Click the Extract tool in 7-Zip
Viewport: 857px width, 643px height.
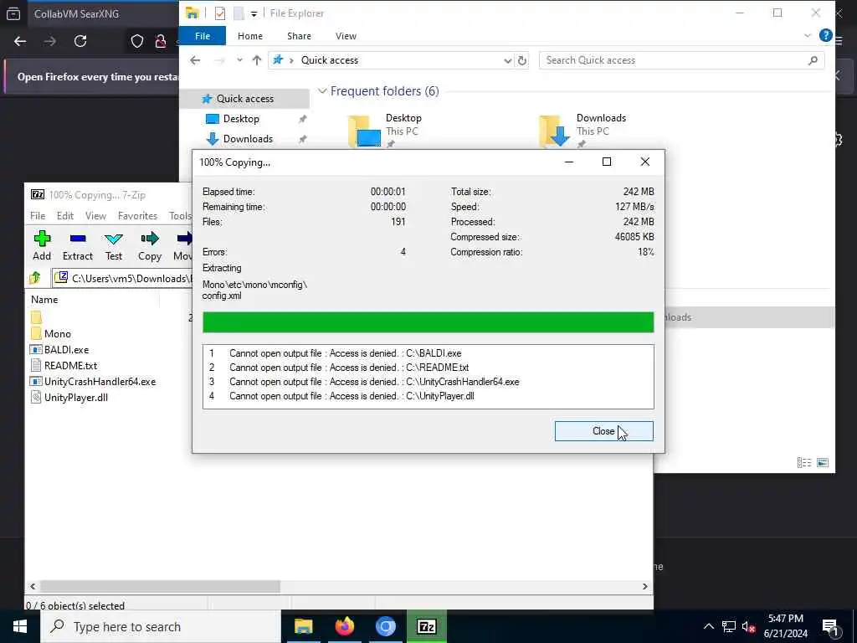(78, 245)
